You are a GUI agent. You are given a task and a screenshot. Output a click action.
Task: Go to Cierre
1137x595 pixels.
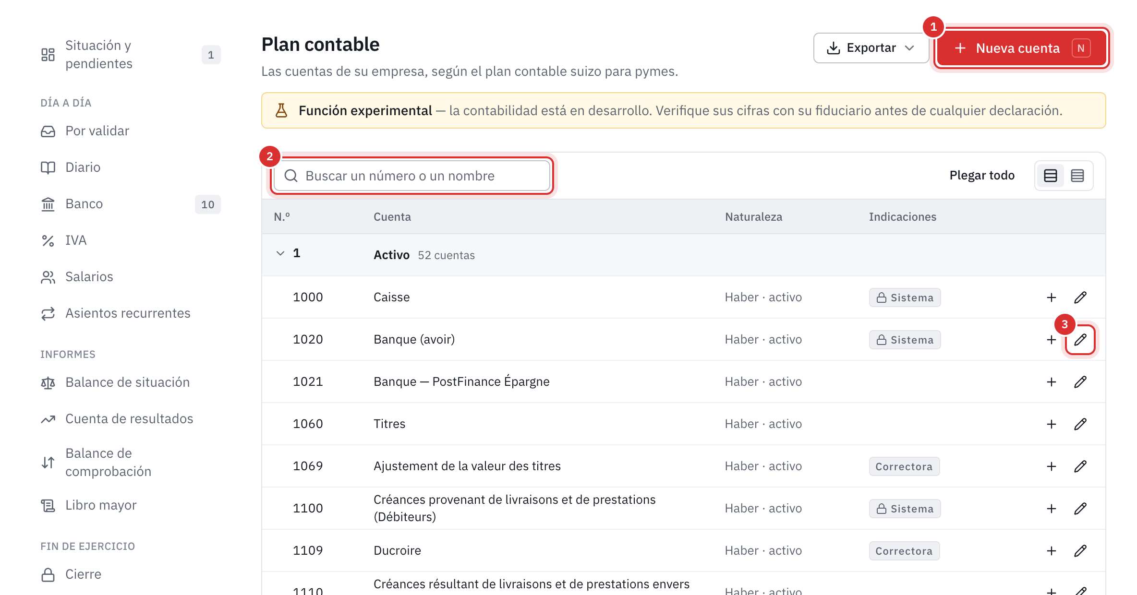(x=130, y=574)
